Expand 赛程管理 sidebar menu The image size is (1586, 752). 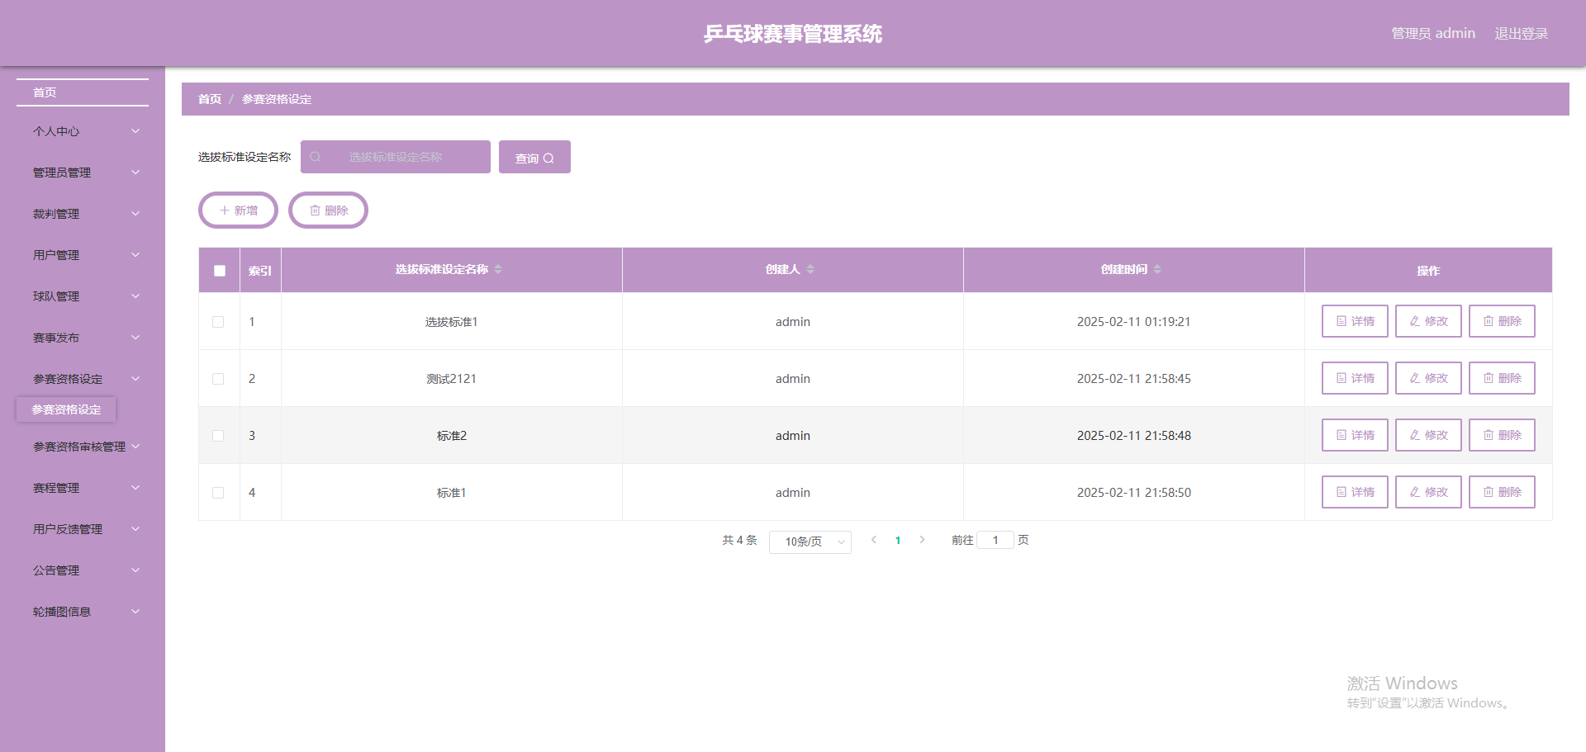(x=83, y=488)
